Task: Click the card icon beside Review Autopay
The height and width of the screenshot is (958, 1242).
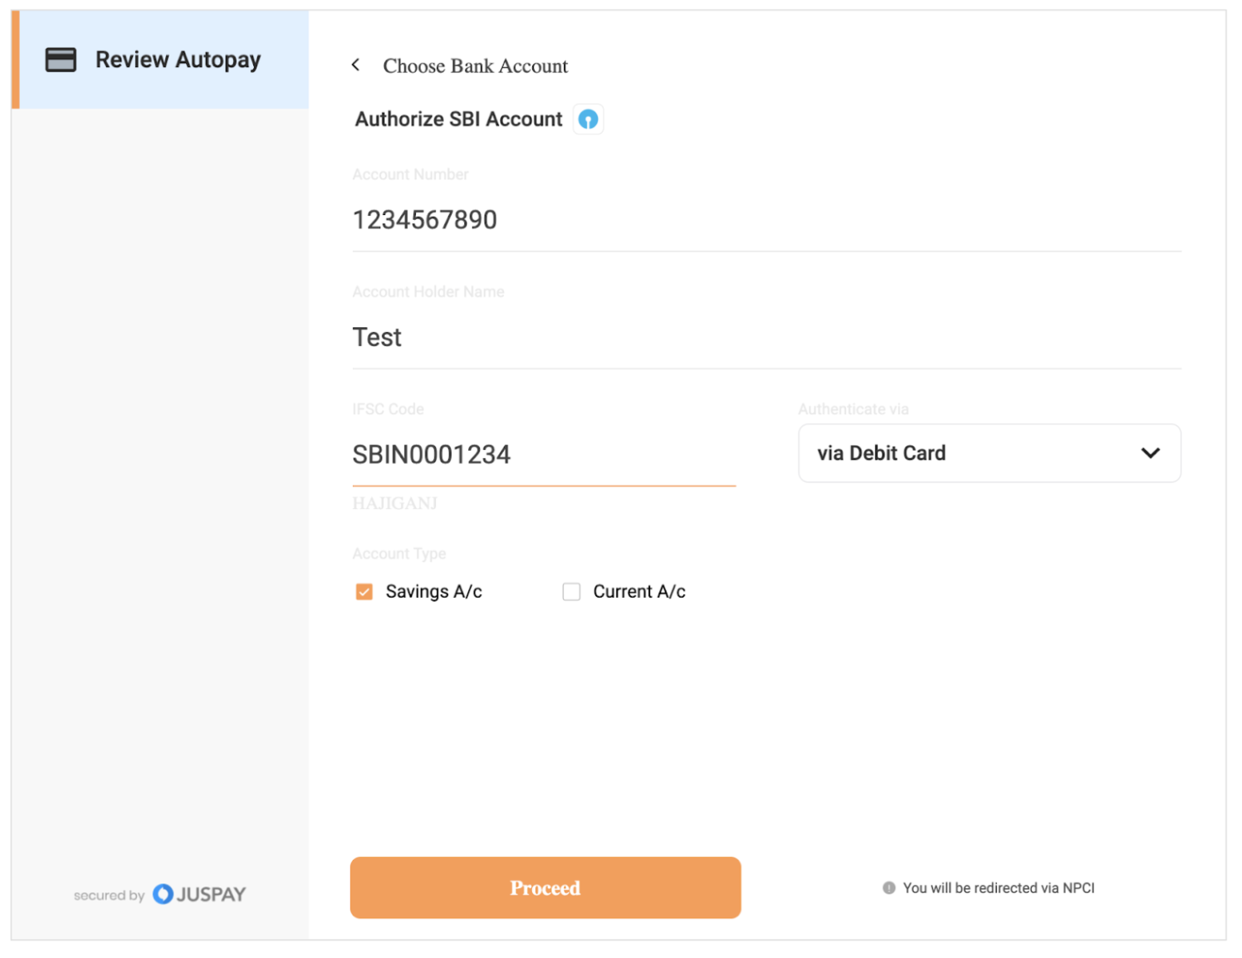Action: coord(61,60)
